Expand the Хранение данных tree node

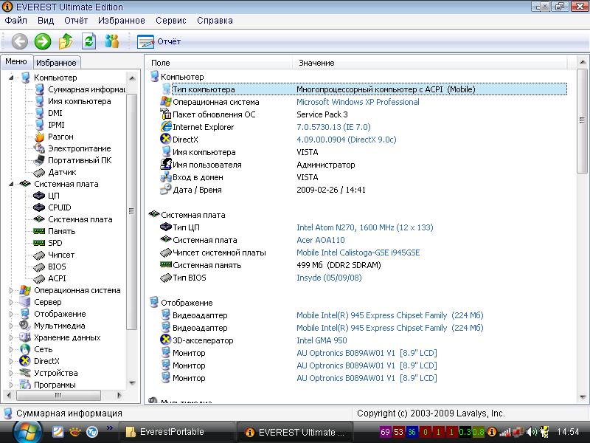(x=11, y=337)
